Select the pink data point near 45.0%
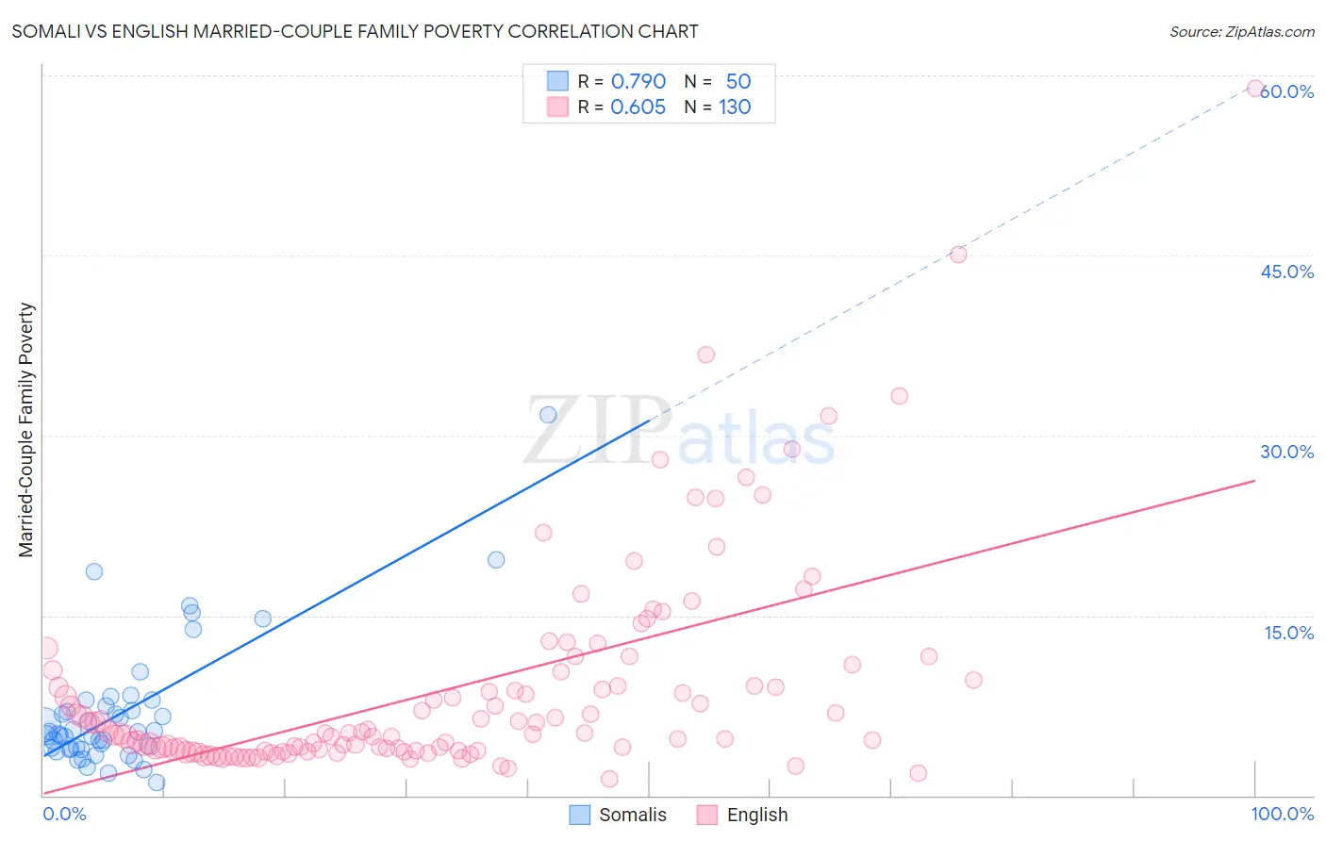The height and width of the screenshot is (841, 1326). click(958, 254)
